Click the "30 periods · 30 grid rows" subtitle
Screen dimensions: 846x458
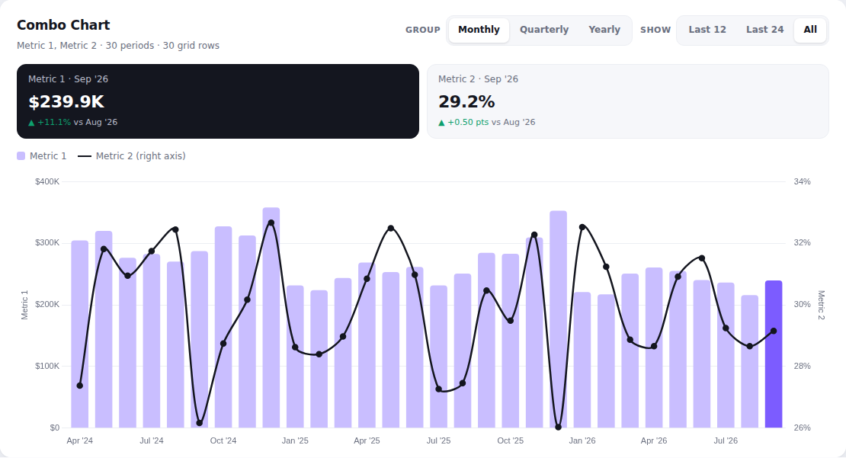pyautogui.click(x=162, y=45)
